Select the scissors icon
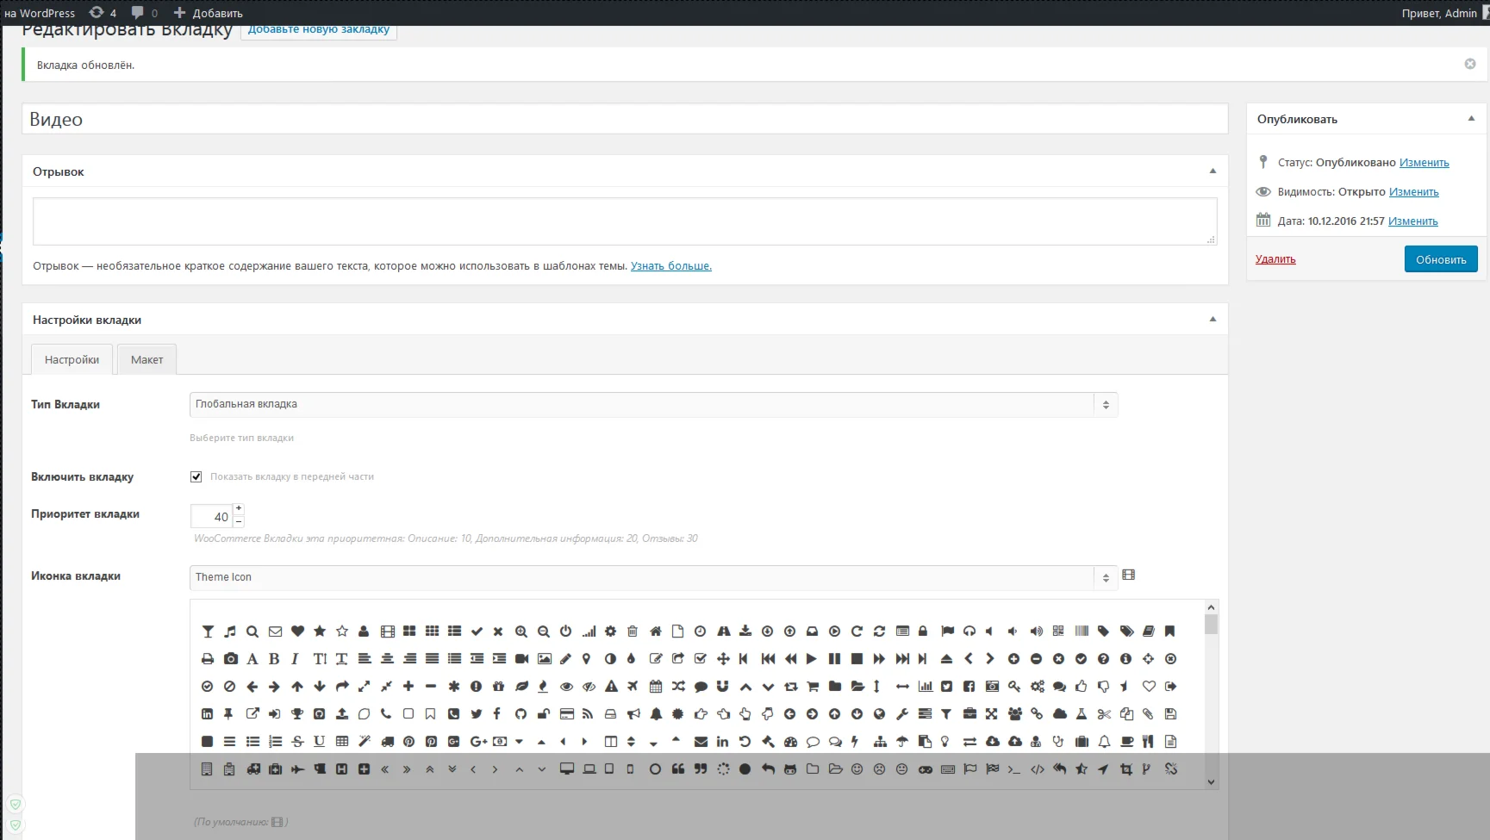 [1104, 714]
